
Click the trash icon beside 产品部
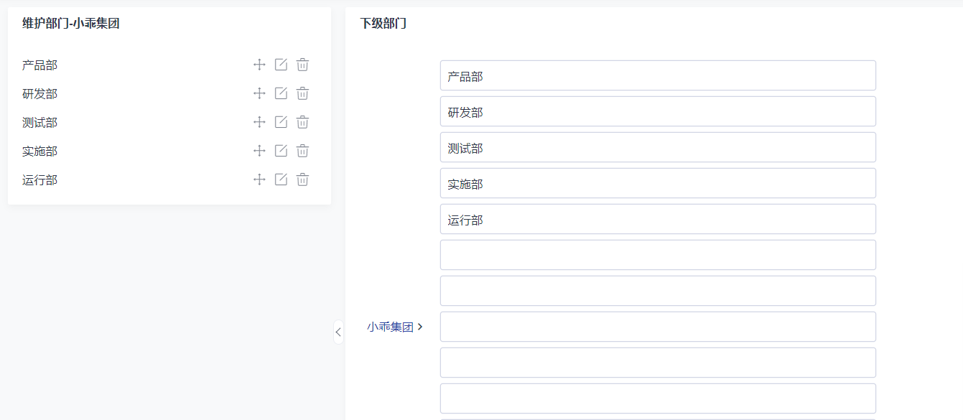point(302,64)
